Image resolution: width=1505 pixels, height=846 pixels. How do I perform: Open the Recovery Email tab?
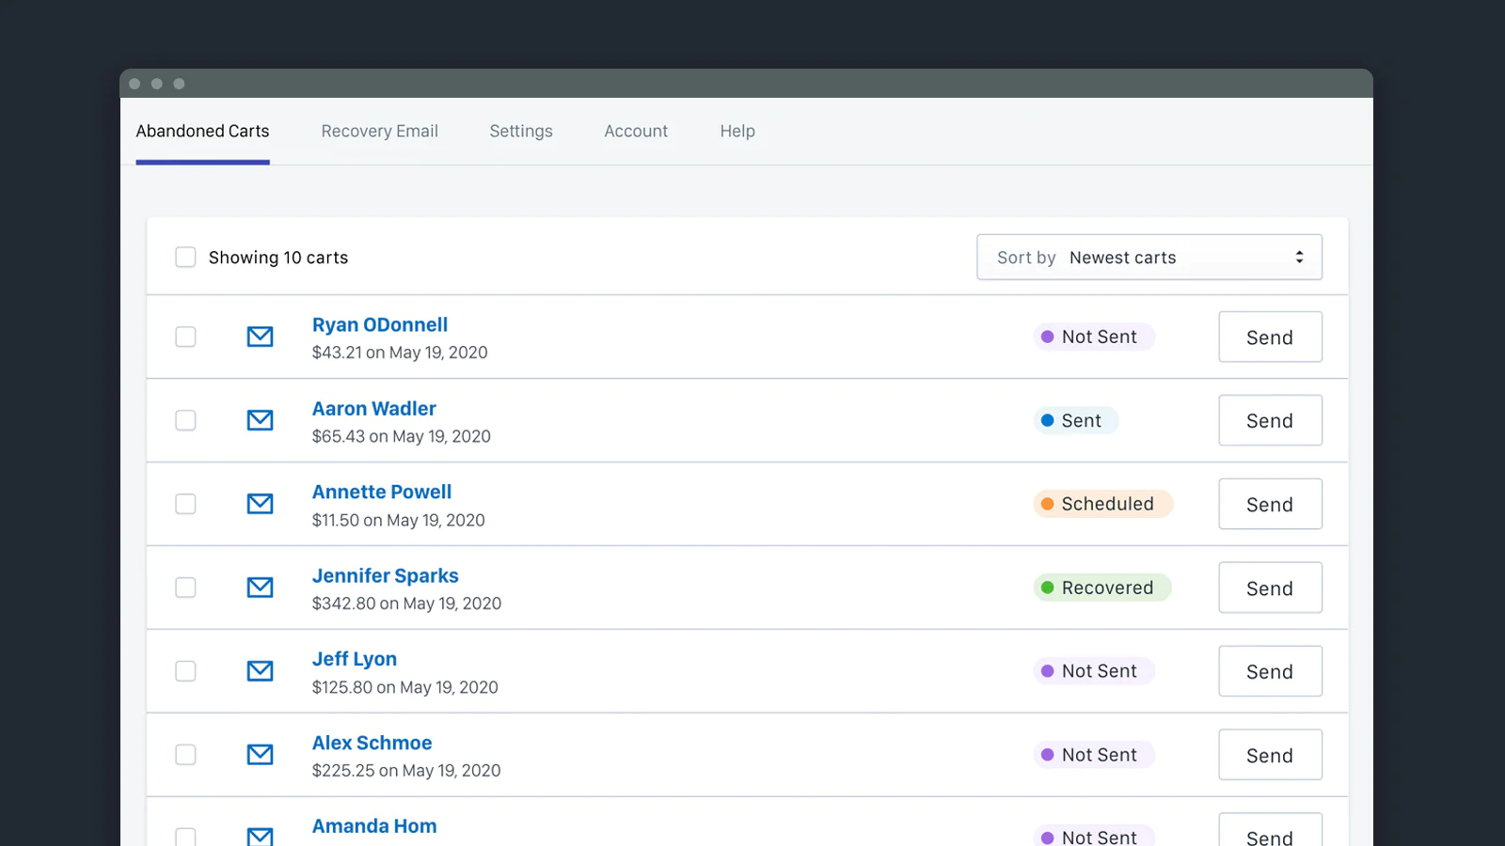[x=380, y=132]
